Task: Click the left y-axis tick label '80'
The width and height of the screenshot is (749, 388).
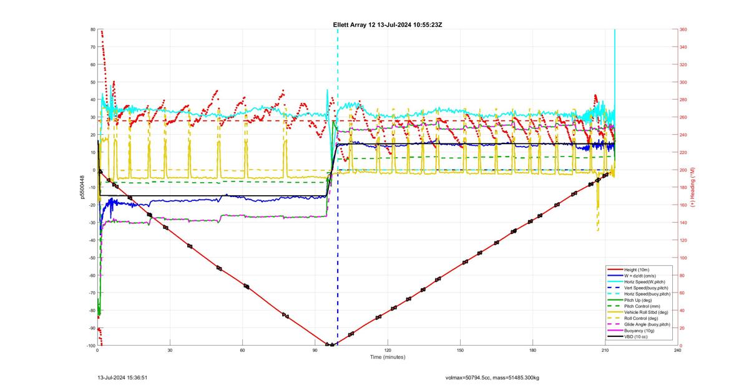Action: click(x=92, y=29)
